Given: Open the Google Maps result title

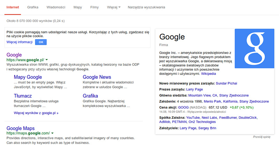Looking at the screenshot, I should [21, 128].
